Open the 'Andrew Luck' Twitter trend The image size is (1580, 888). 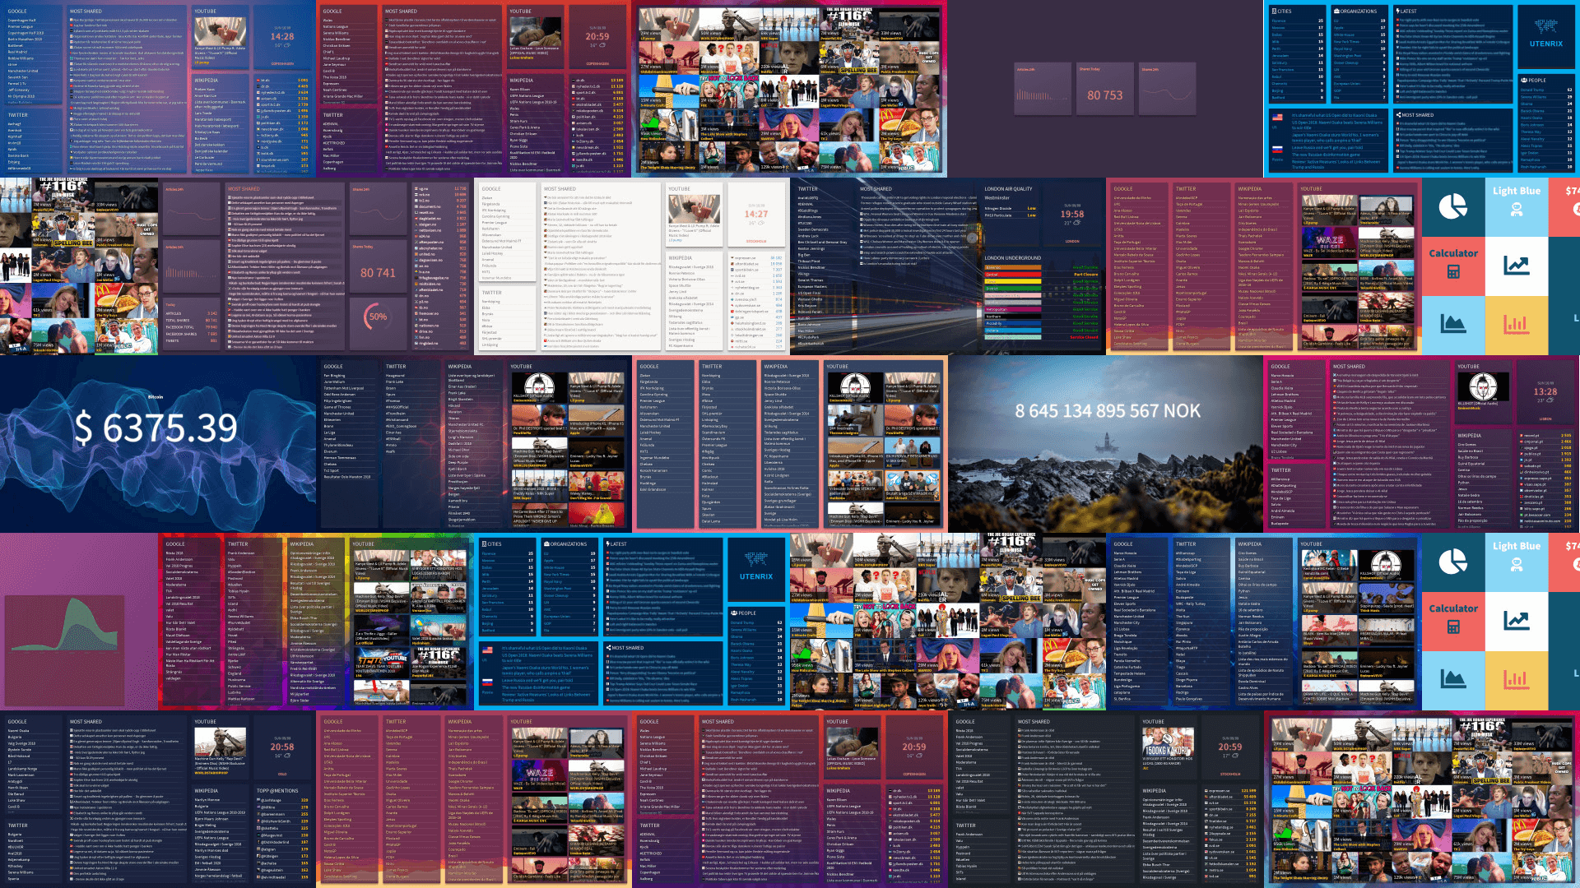point(808,236)
